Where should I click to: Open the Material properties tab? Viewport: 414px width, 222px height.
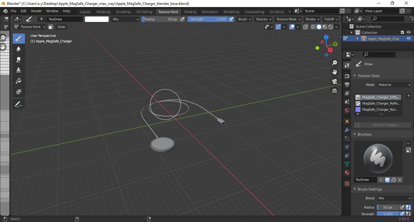point(347,173)
